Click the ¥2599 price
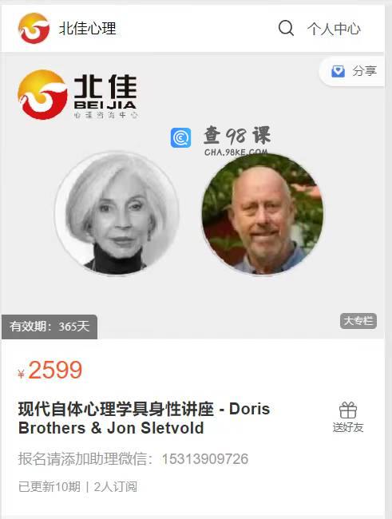The image size is (392, 519). [x=50, y=370]
